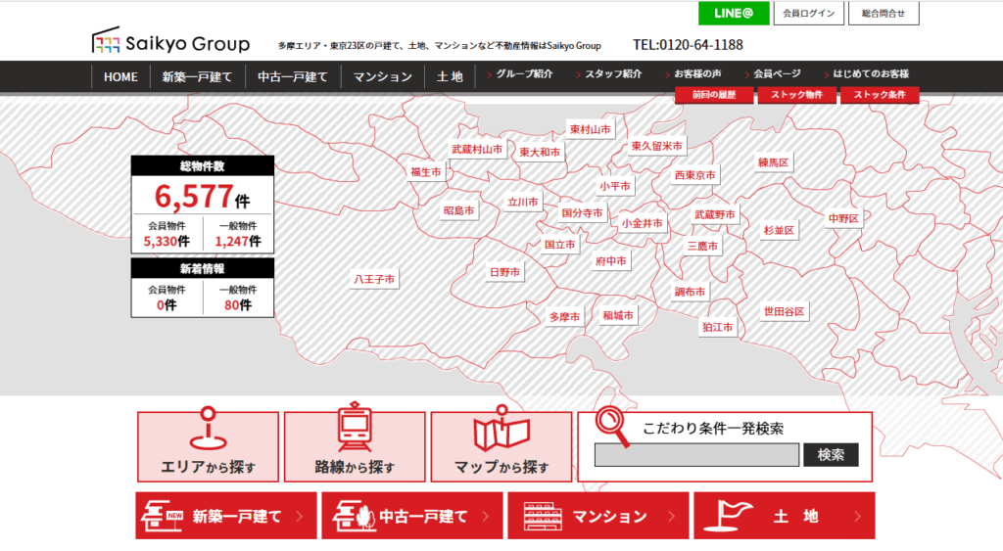Click the red 前回の履歴 button
The width and height of the screenshot is (1003, 551).
pyautogui.click(x=714, y=95)
